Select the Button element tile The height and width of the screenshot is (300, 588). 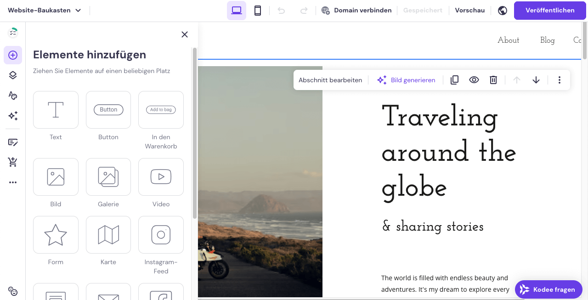[108, 110]
